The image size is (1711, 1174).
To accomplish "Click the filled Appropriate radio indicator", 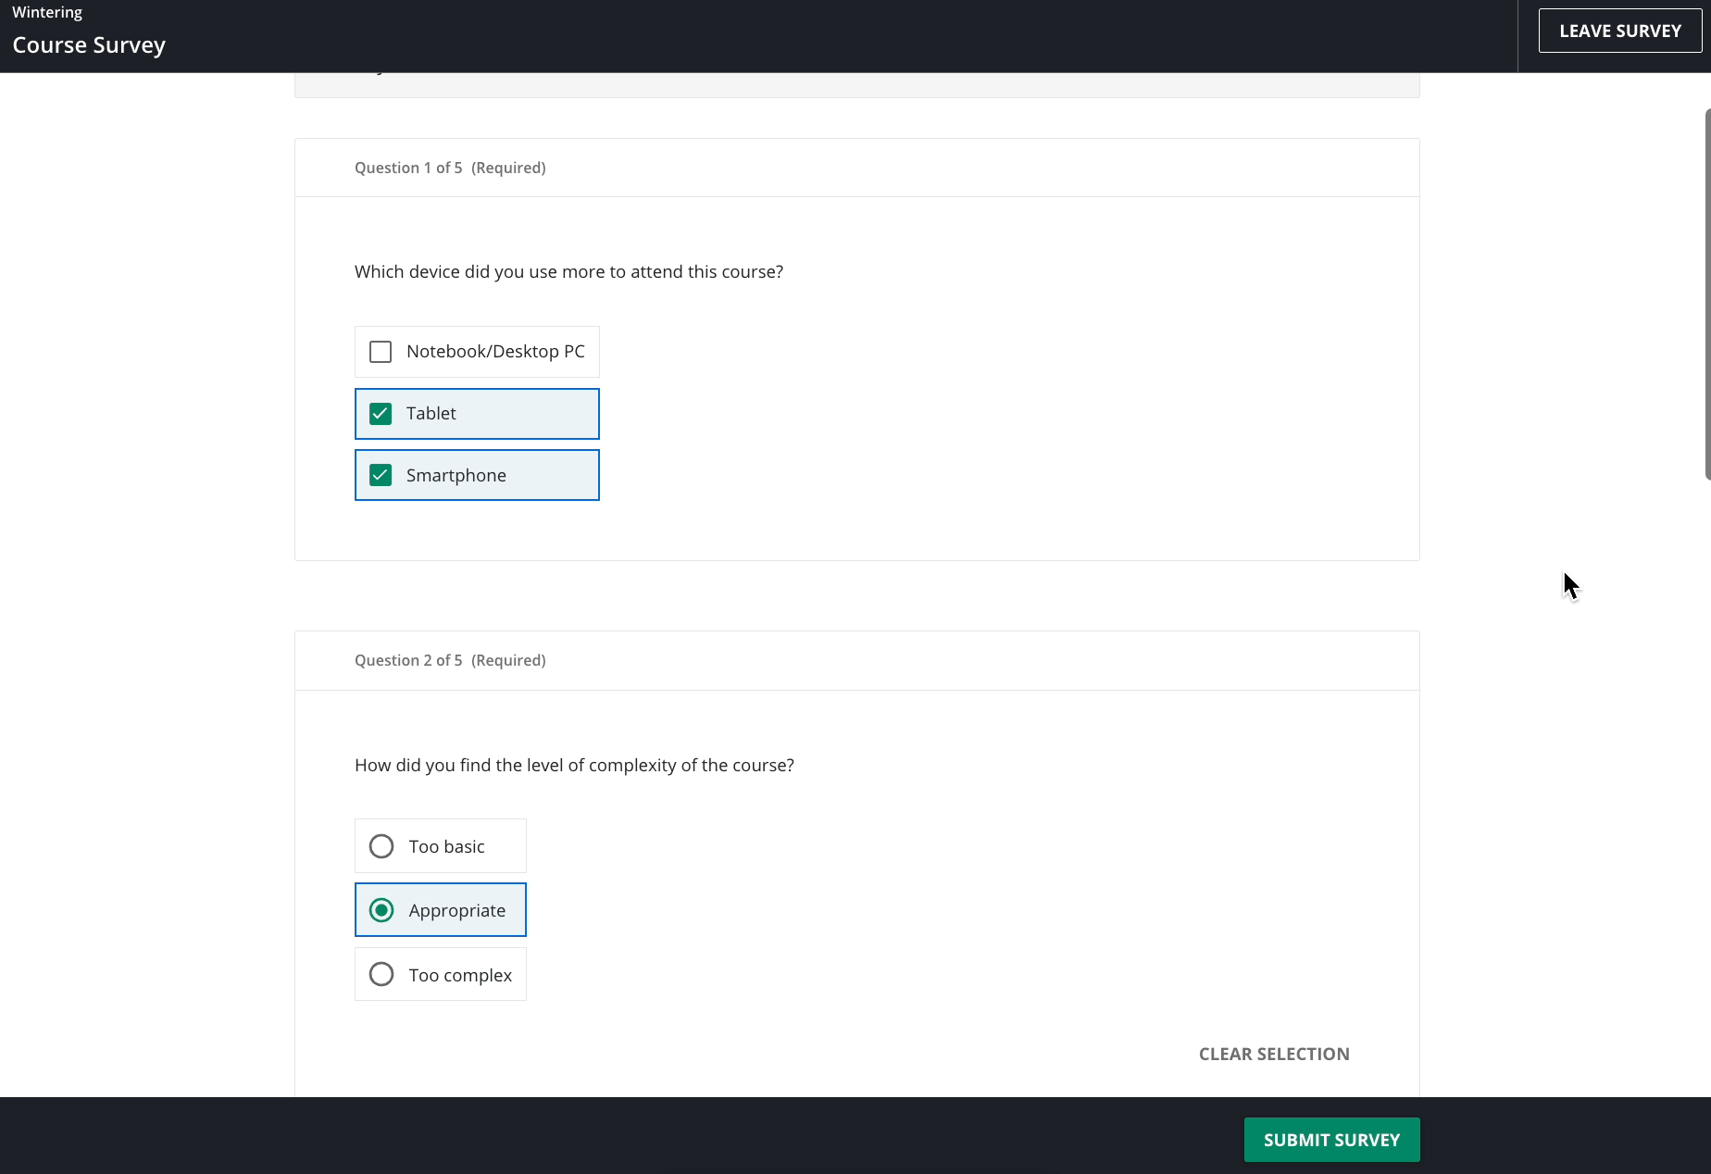I will tap(381, 910).
